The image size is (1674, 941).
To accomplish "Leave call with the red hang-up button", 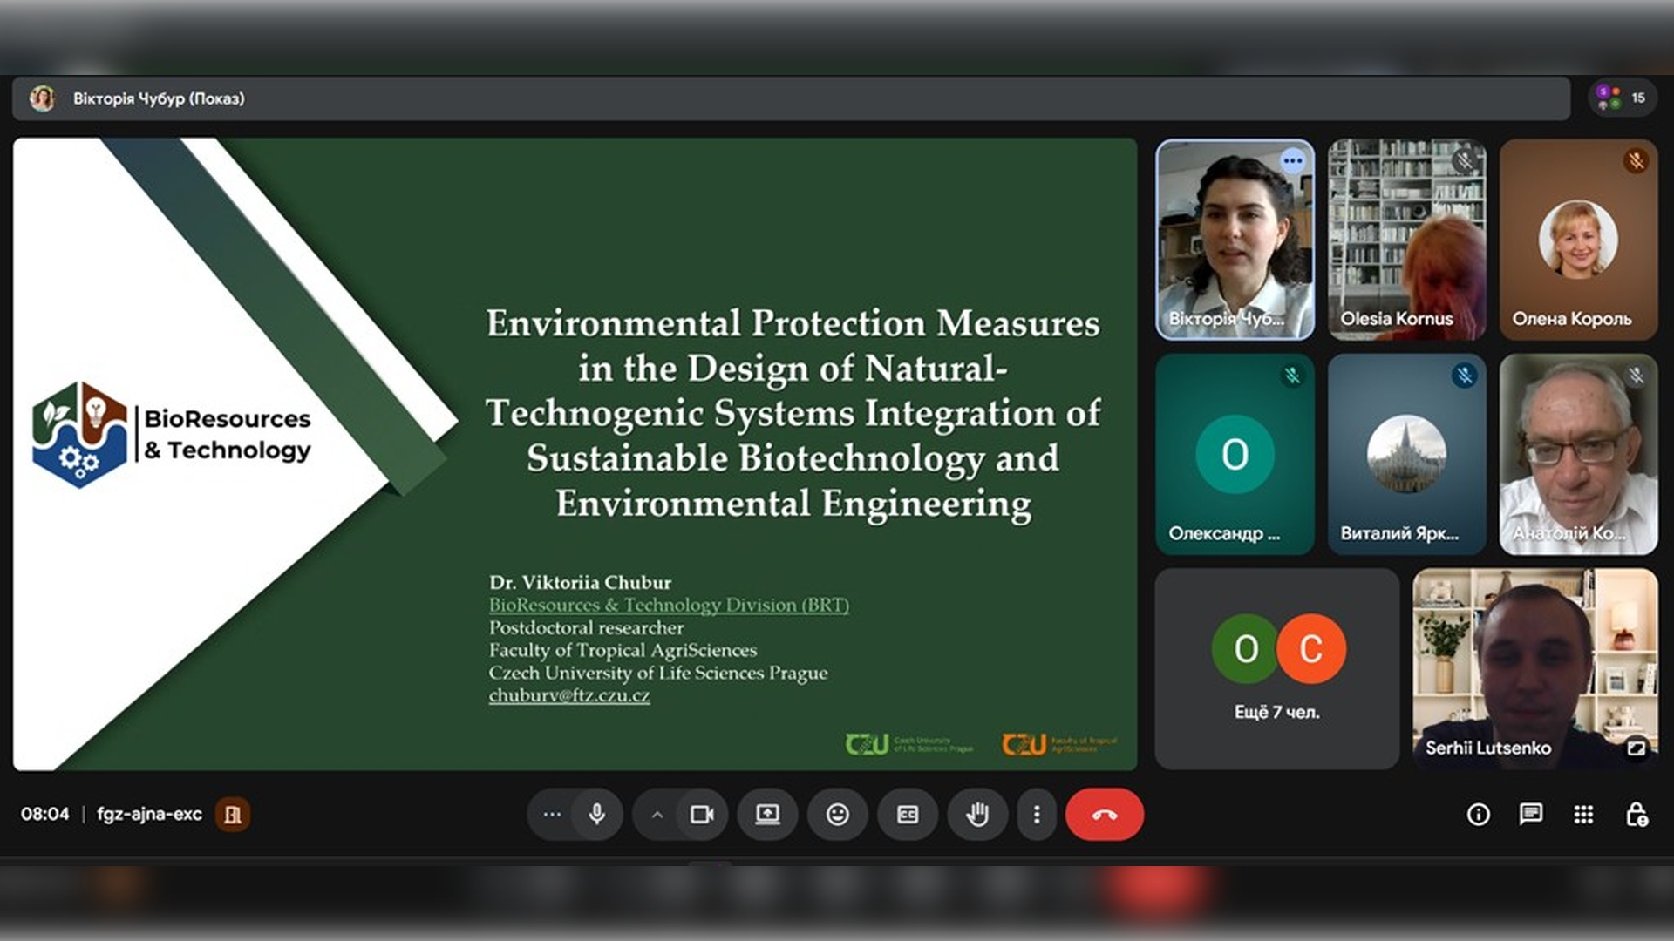I will pyautogui.click(x=1104, y=815).
